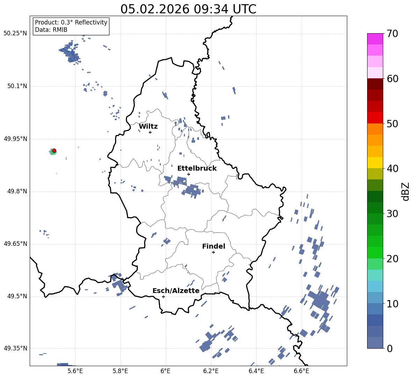The image size is (414, 378).
Task: Click the 0 colorbar tick label
Action: tap(390, 348)
